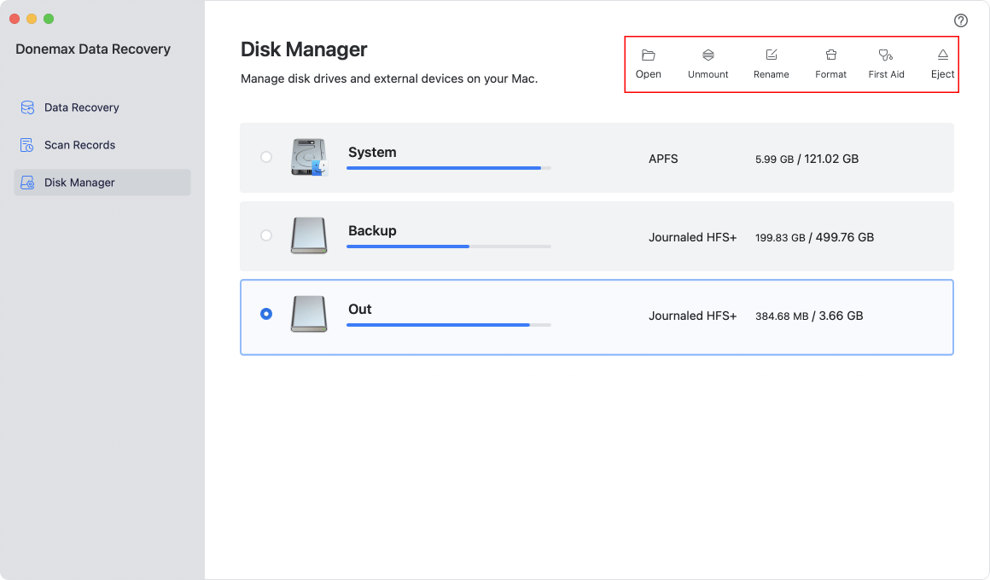Click the Out drive label
Viewport: 990px width, 580px height.
(x=359, y=309)
